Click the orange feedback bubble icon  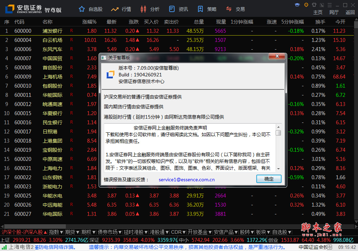click(x=306, y=5)
